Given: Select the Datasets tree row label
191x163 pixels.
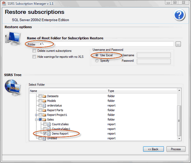Looking at the screenshot, I should pos(53,96).
